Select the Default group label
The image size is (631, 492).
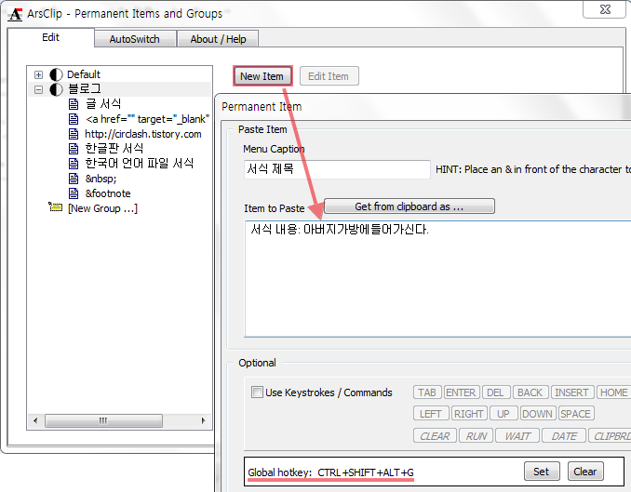pyautogui.click(x=84, y=74)
